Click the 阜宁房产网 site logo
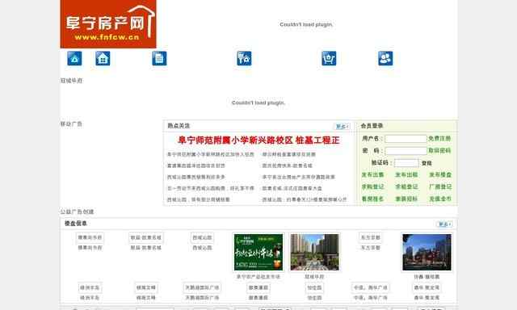Viewport: 517px width, 310px height. tap(108, 24)
